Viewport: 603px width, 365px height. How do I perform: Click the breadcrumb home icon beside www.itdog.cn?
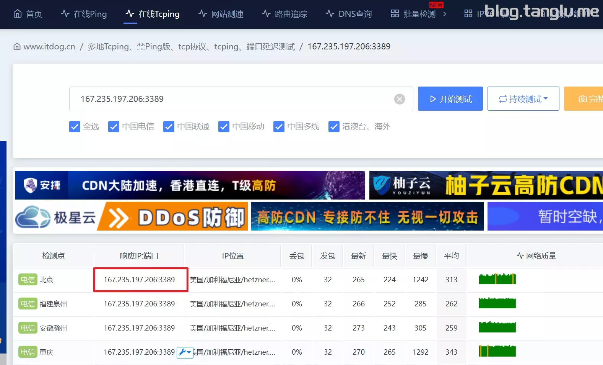[x=17, y=47]
